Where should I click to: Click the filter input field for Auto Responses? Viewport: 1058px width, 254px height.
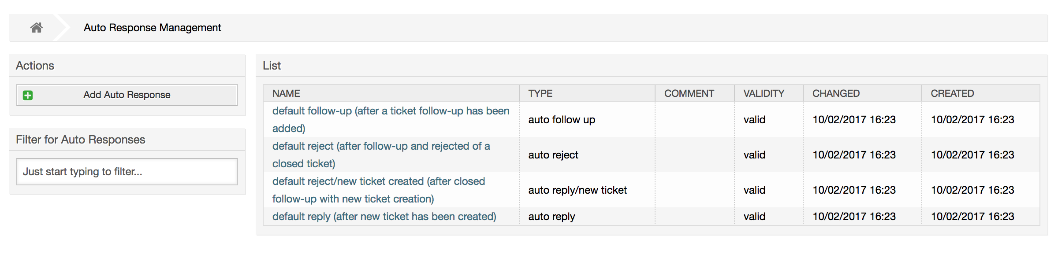[126, 171]
